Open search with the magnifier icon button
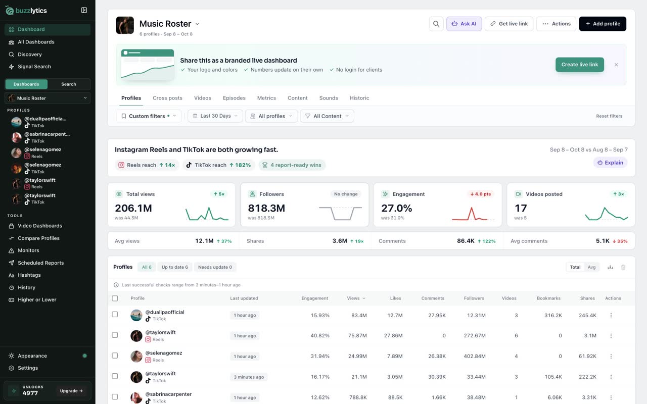 tap(436, 24)
